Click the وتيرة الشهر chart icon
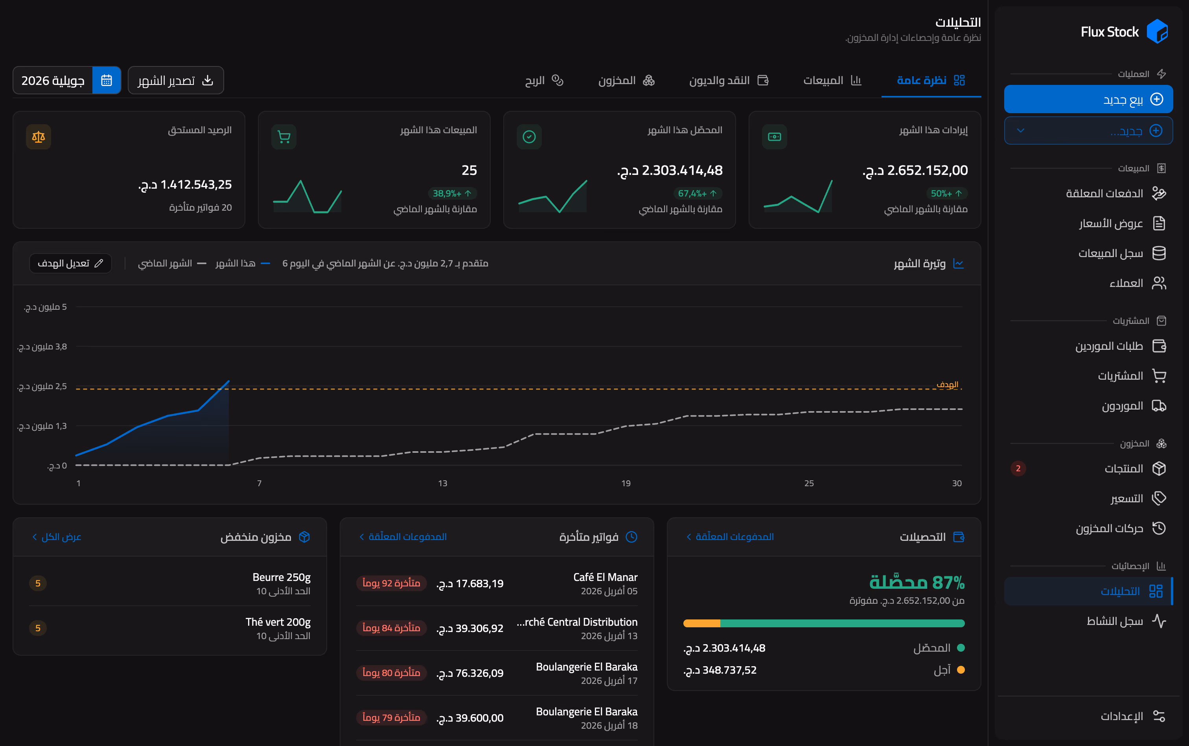 tap(958, 263)
